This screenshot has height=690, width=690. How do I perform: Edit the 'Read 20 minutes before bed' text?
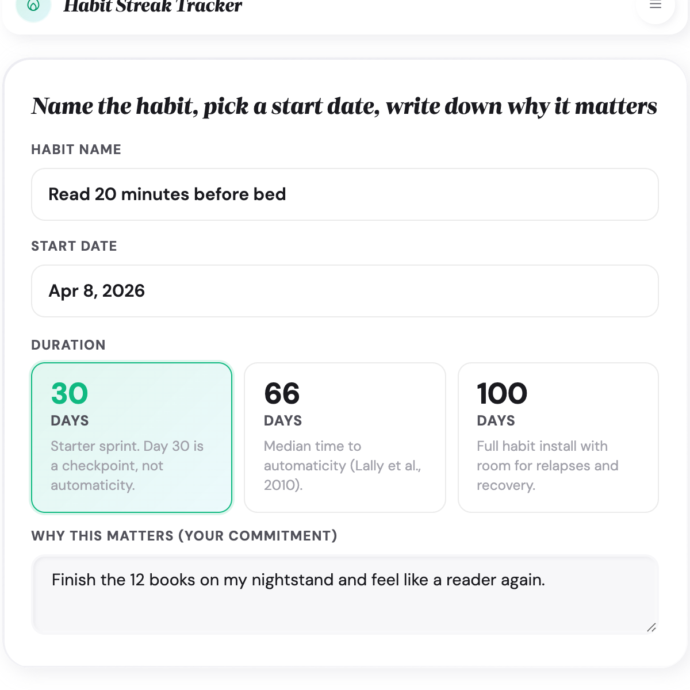[167, 194]
